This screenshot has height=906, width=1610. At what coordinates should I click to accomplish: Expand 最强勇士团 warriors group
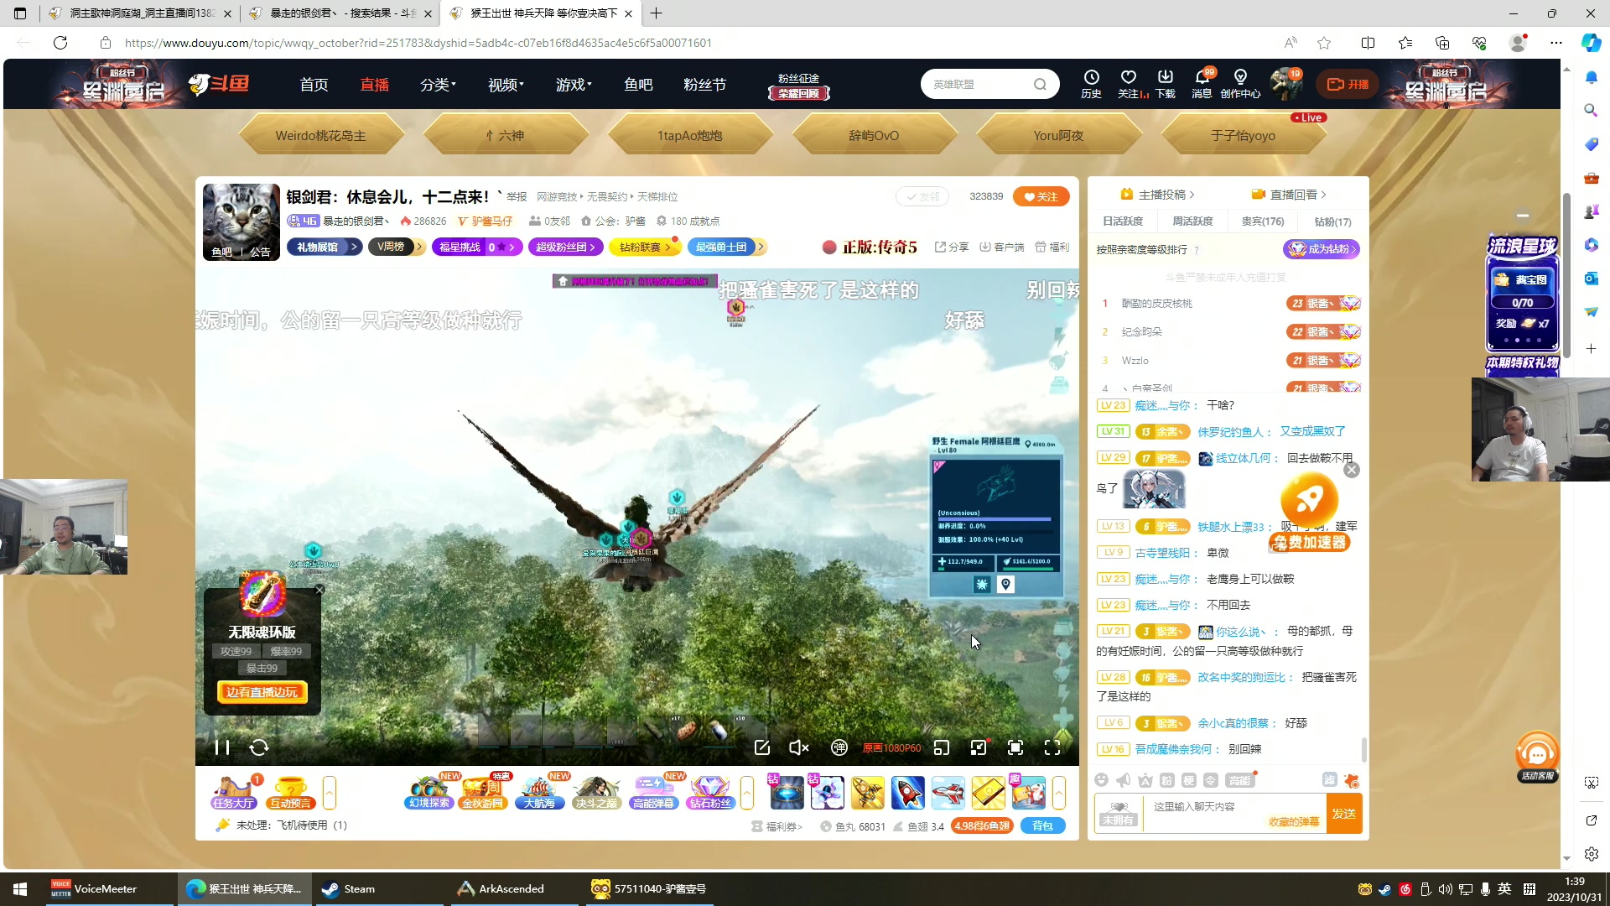pos(726,247)
